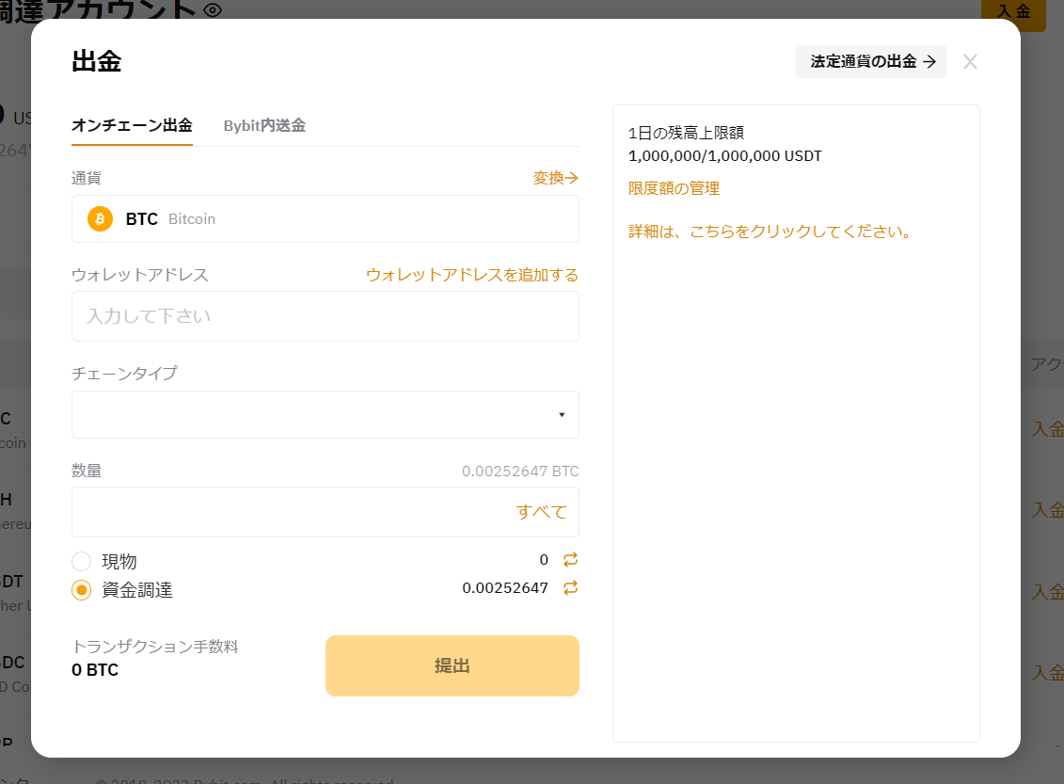Viewport: 1064px width, 784px height.
Task: Click ウォレットアドレスを追加する link
Action: (471, 275)
